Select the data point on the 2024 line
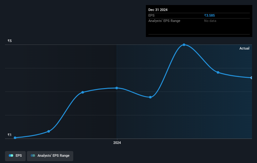The width and height of the screenshot is (257, 163). coord(117,88)
